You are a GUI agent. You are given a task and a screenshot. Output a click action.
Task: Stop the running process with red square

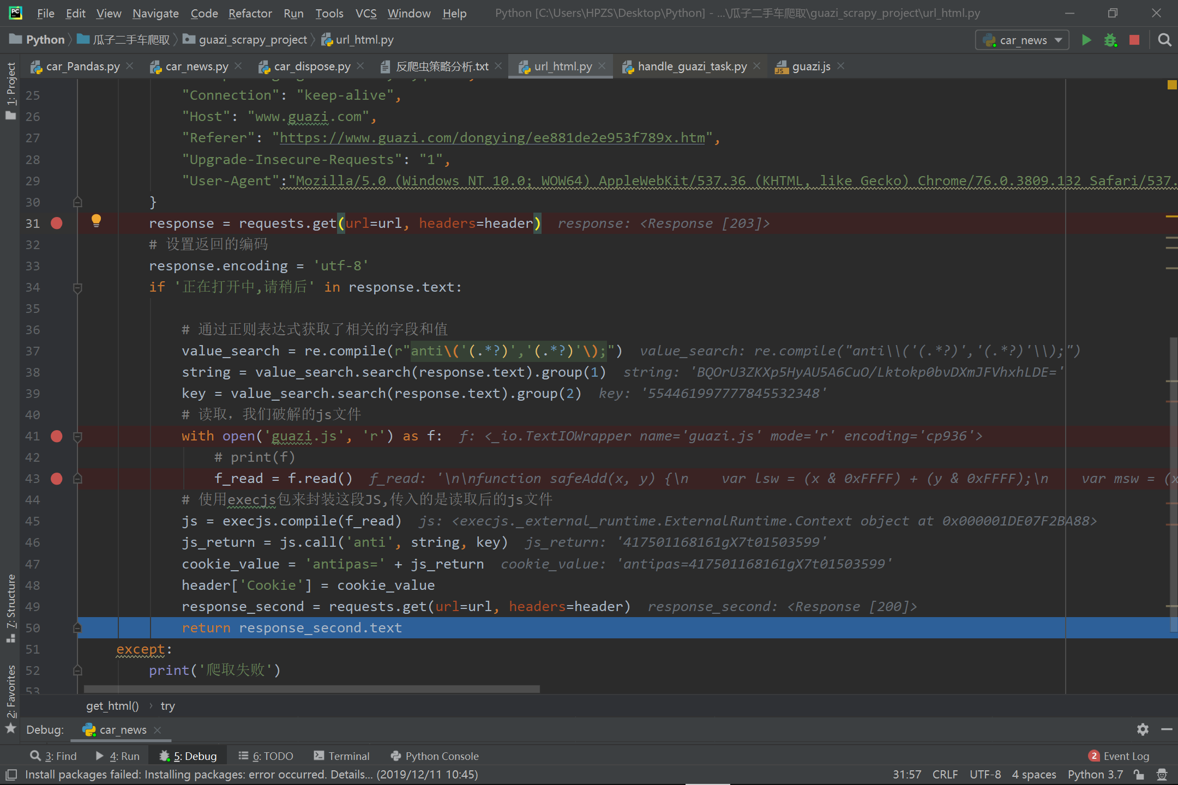point(1134,40)
